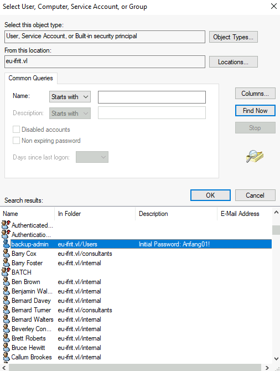Click the vertical scrollbar down arrow
This screenshot has width=280, height=371.
pyautogui.click(x=276, y=358)
